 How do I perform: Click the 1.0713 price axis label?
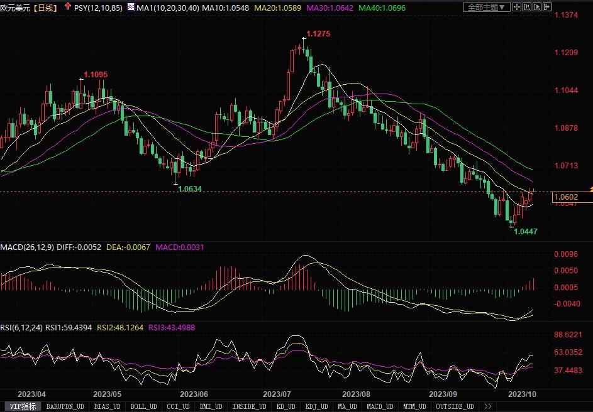[x=566, y=165]
